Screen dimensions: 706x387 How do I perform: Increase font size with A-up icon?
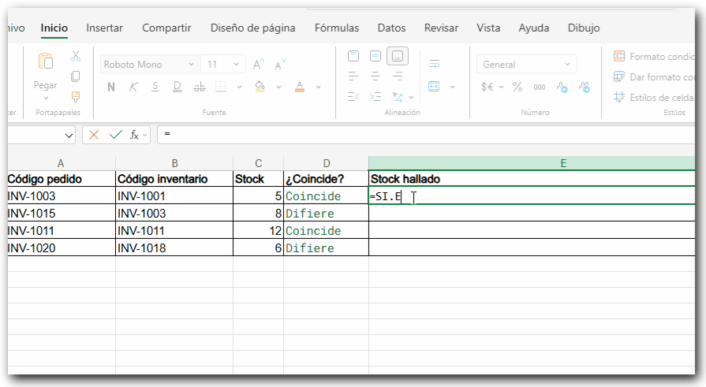(259, 65)
